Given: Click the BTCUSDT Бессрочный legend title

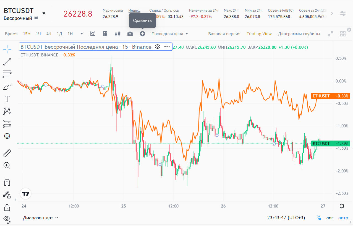Looking at the screenshot, I should coord(86,47).
